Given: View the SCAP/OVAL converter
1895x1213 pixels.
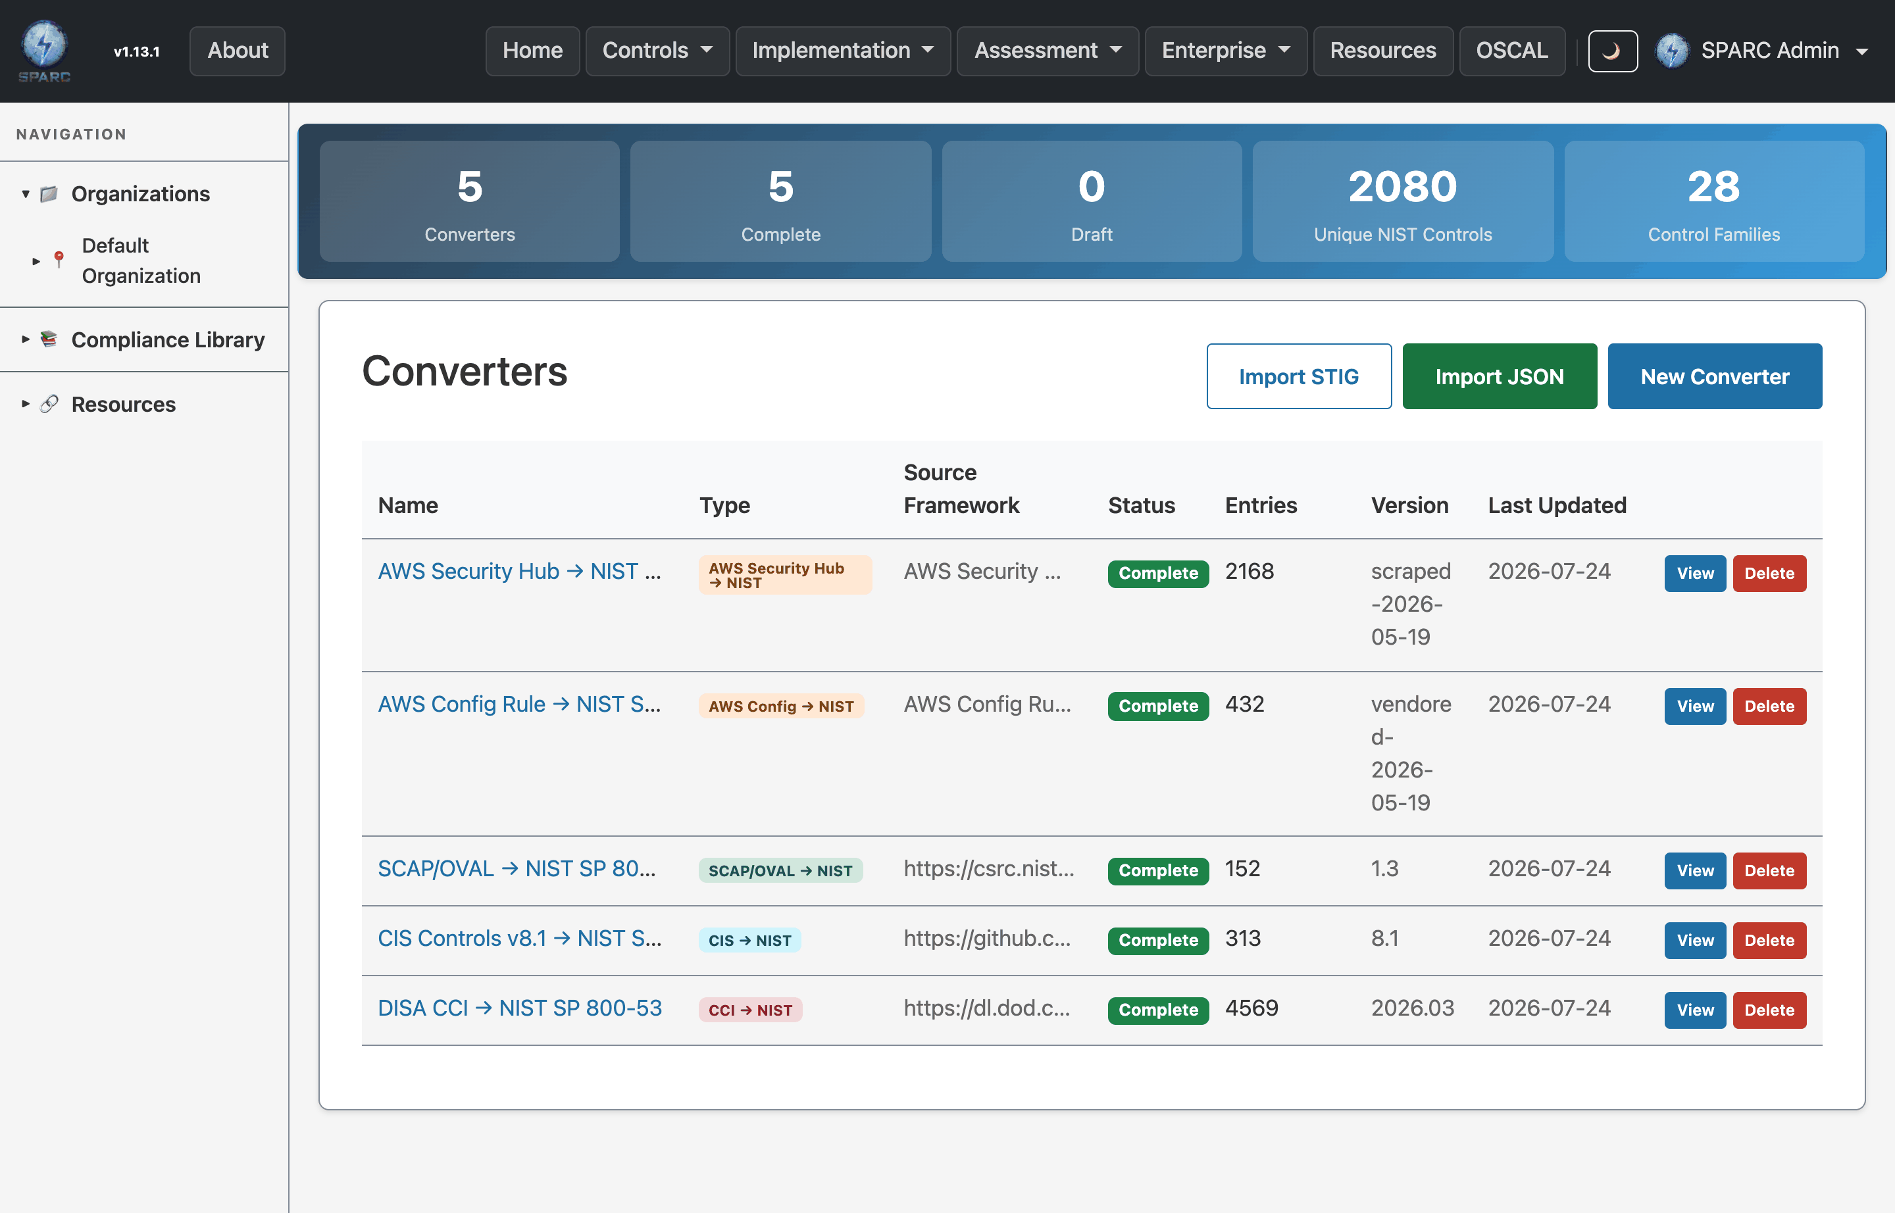Looking at the screenshot, I should (x=1695, y=870).
